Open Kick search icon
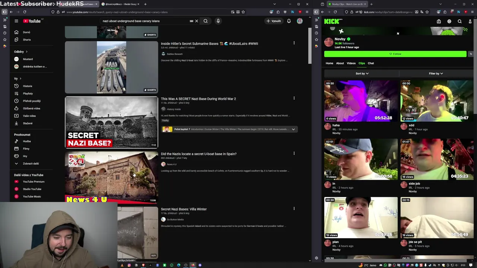The height and width of the screenshot is (268, 477). coord(459,21)
